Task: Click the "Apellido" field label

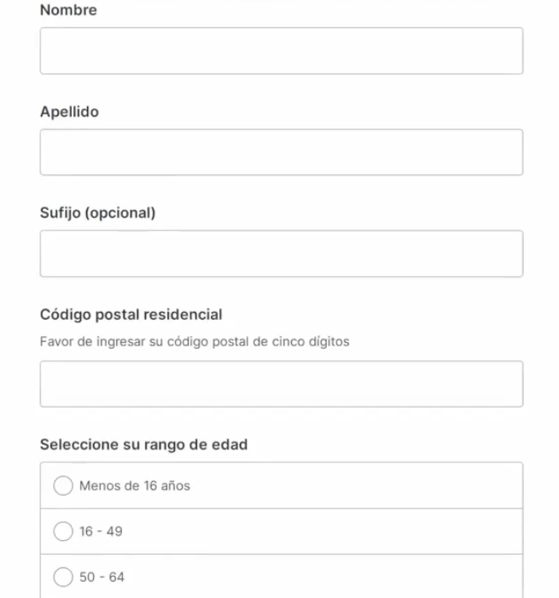Action: 69,112
